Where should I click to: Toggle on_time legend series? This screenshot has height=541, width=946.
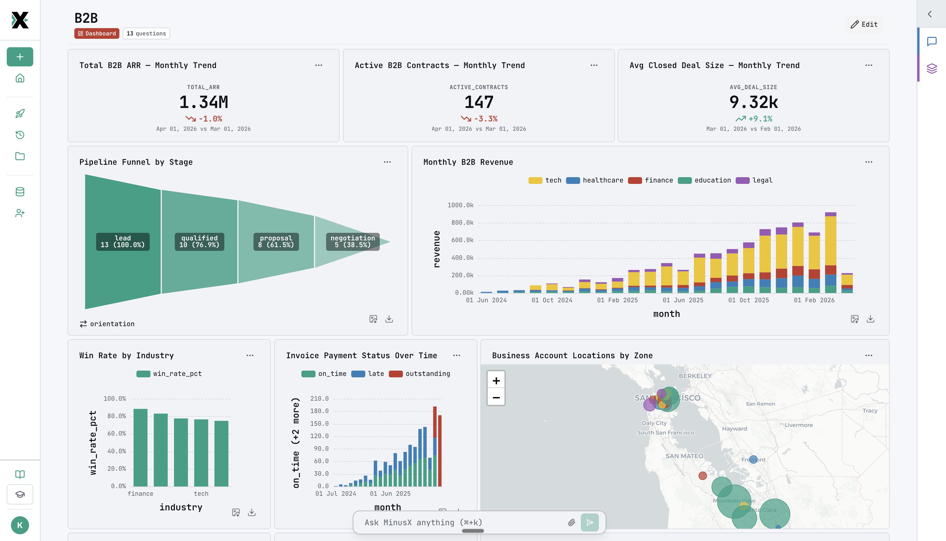pyautogui.click(x=324, y=374)
